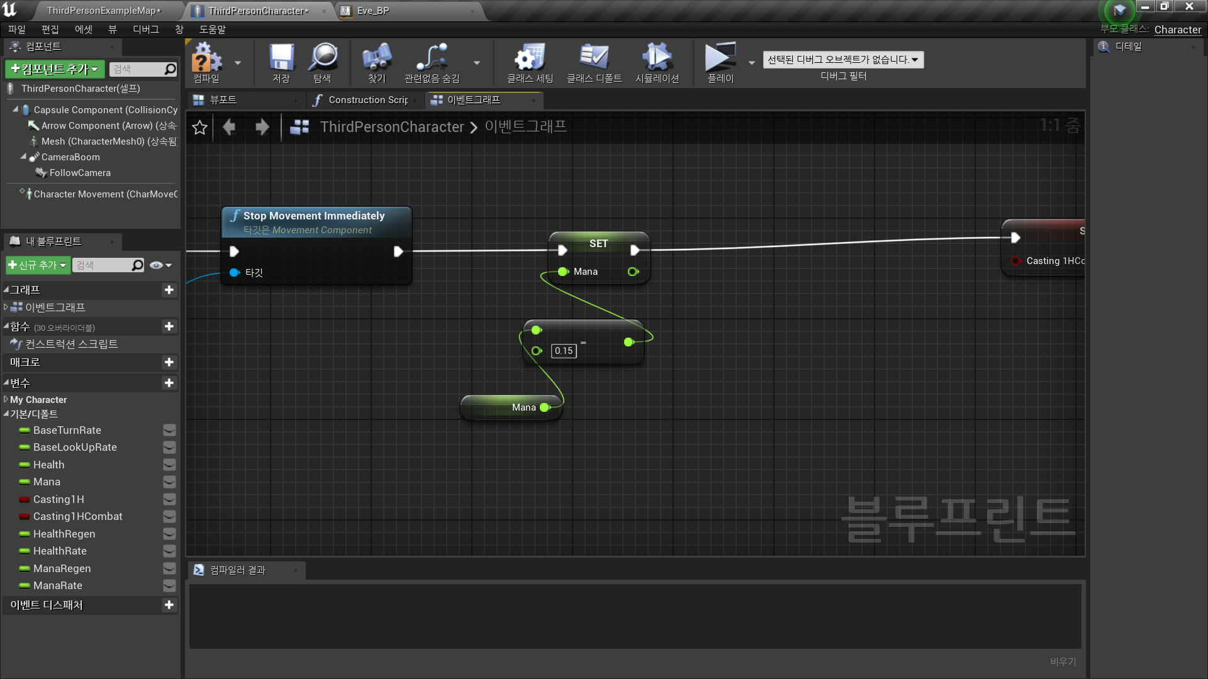Image resolution: width=1208 pixels, height=679 pixels.
Task: Click the 0.15 value field on subtract node
Action: (563, 351)
